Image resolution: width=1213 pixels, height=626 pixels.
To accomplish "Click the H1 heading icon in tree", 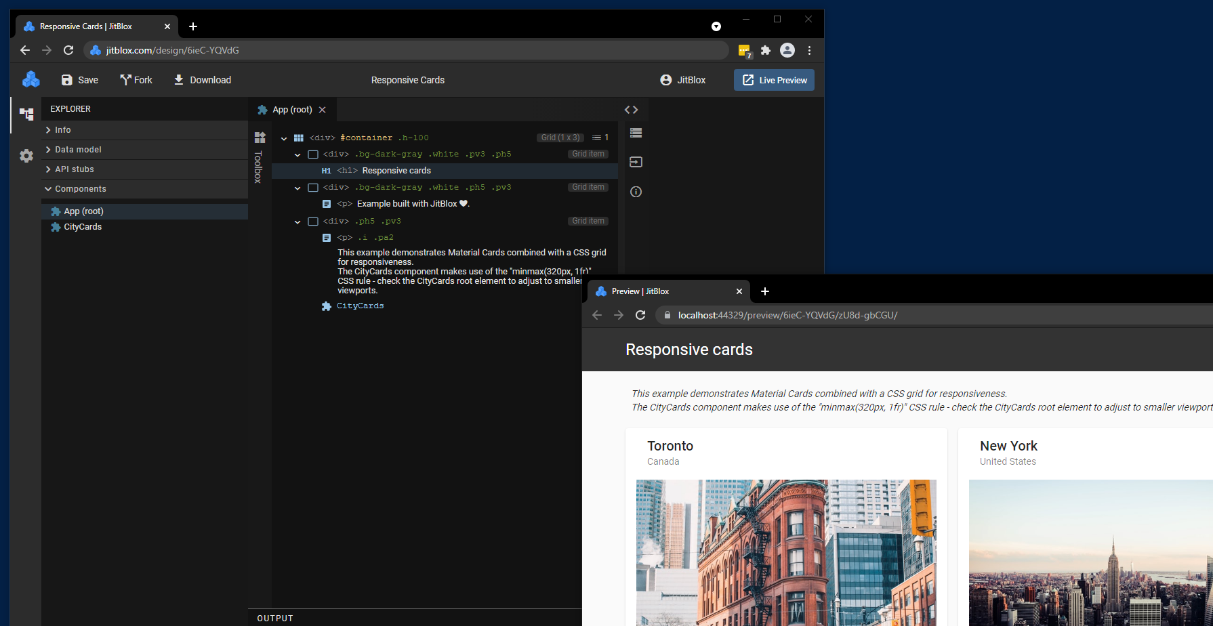I will pos(326,171).
